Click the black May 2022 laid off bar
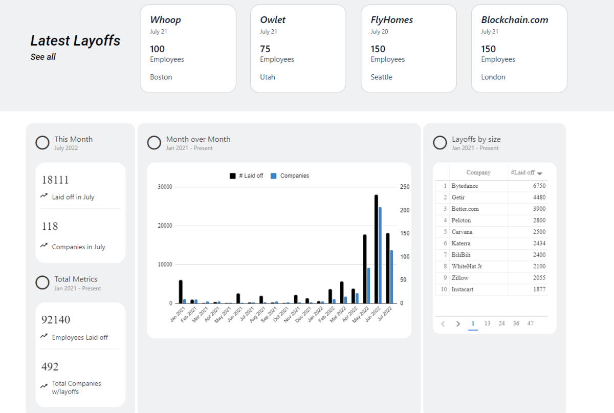 pos(365,269)
